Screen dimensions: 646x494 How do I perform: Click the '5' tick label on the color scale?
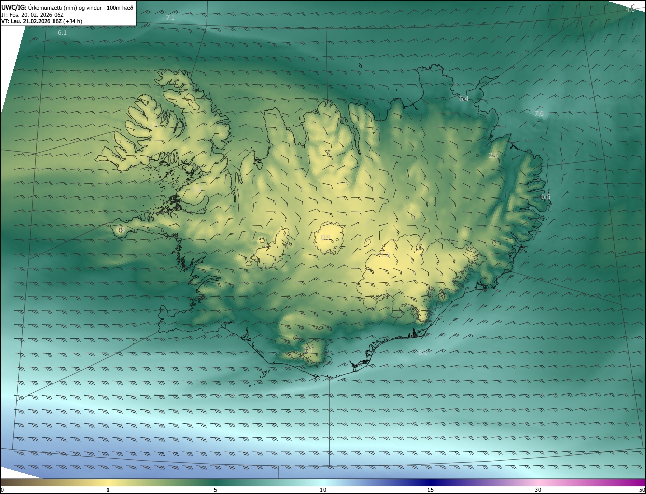216,490
